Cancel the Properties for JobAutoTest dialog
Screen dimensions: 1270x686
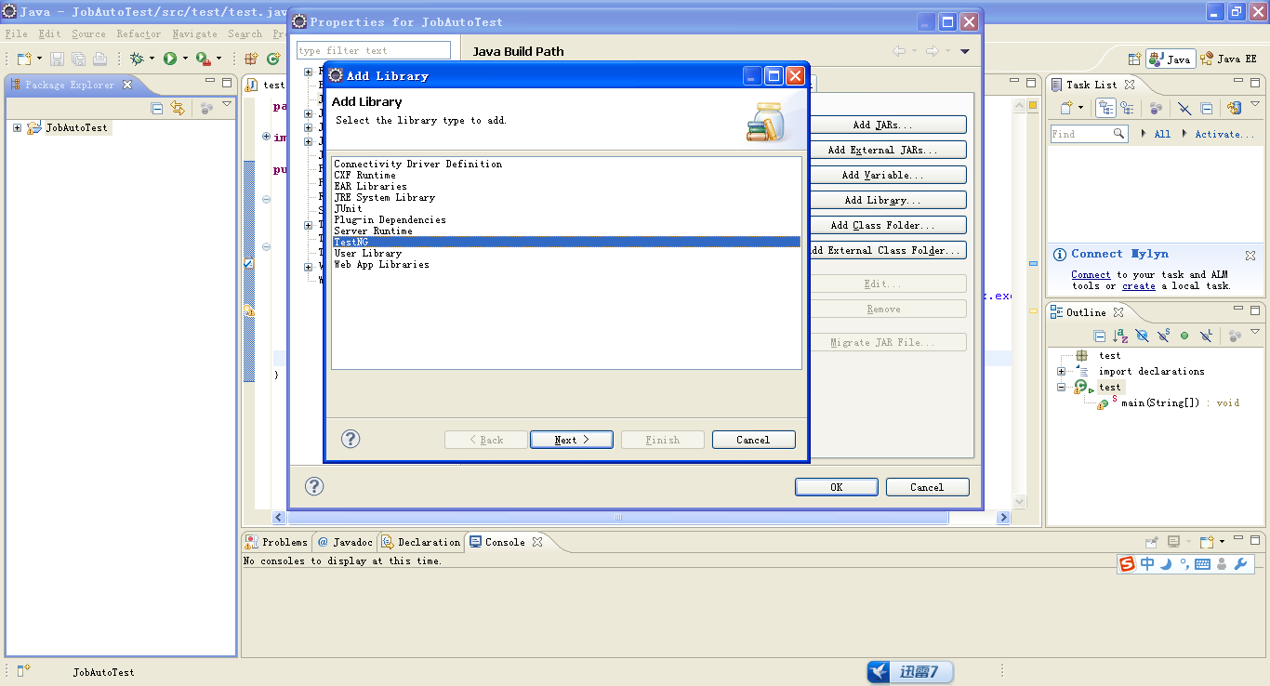[927, 487]
